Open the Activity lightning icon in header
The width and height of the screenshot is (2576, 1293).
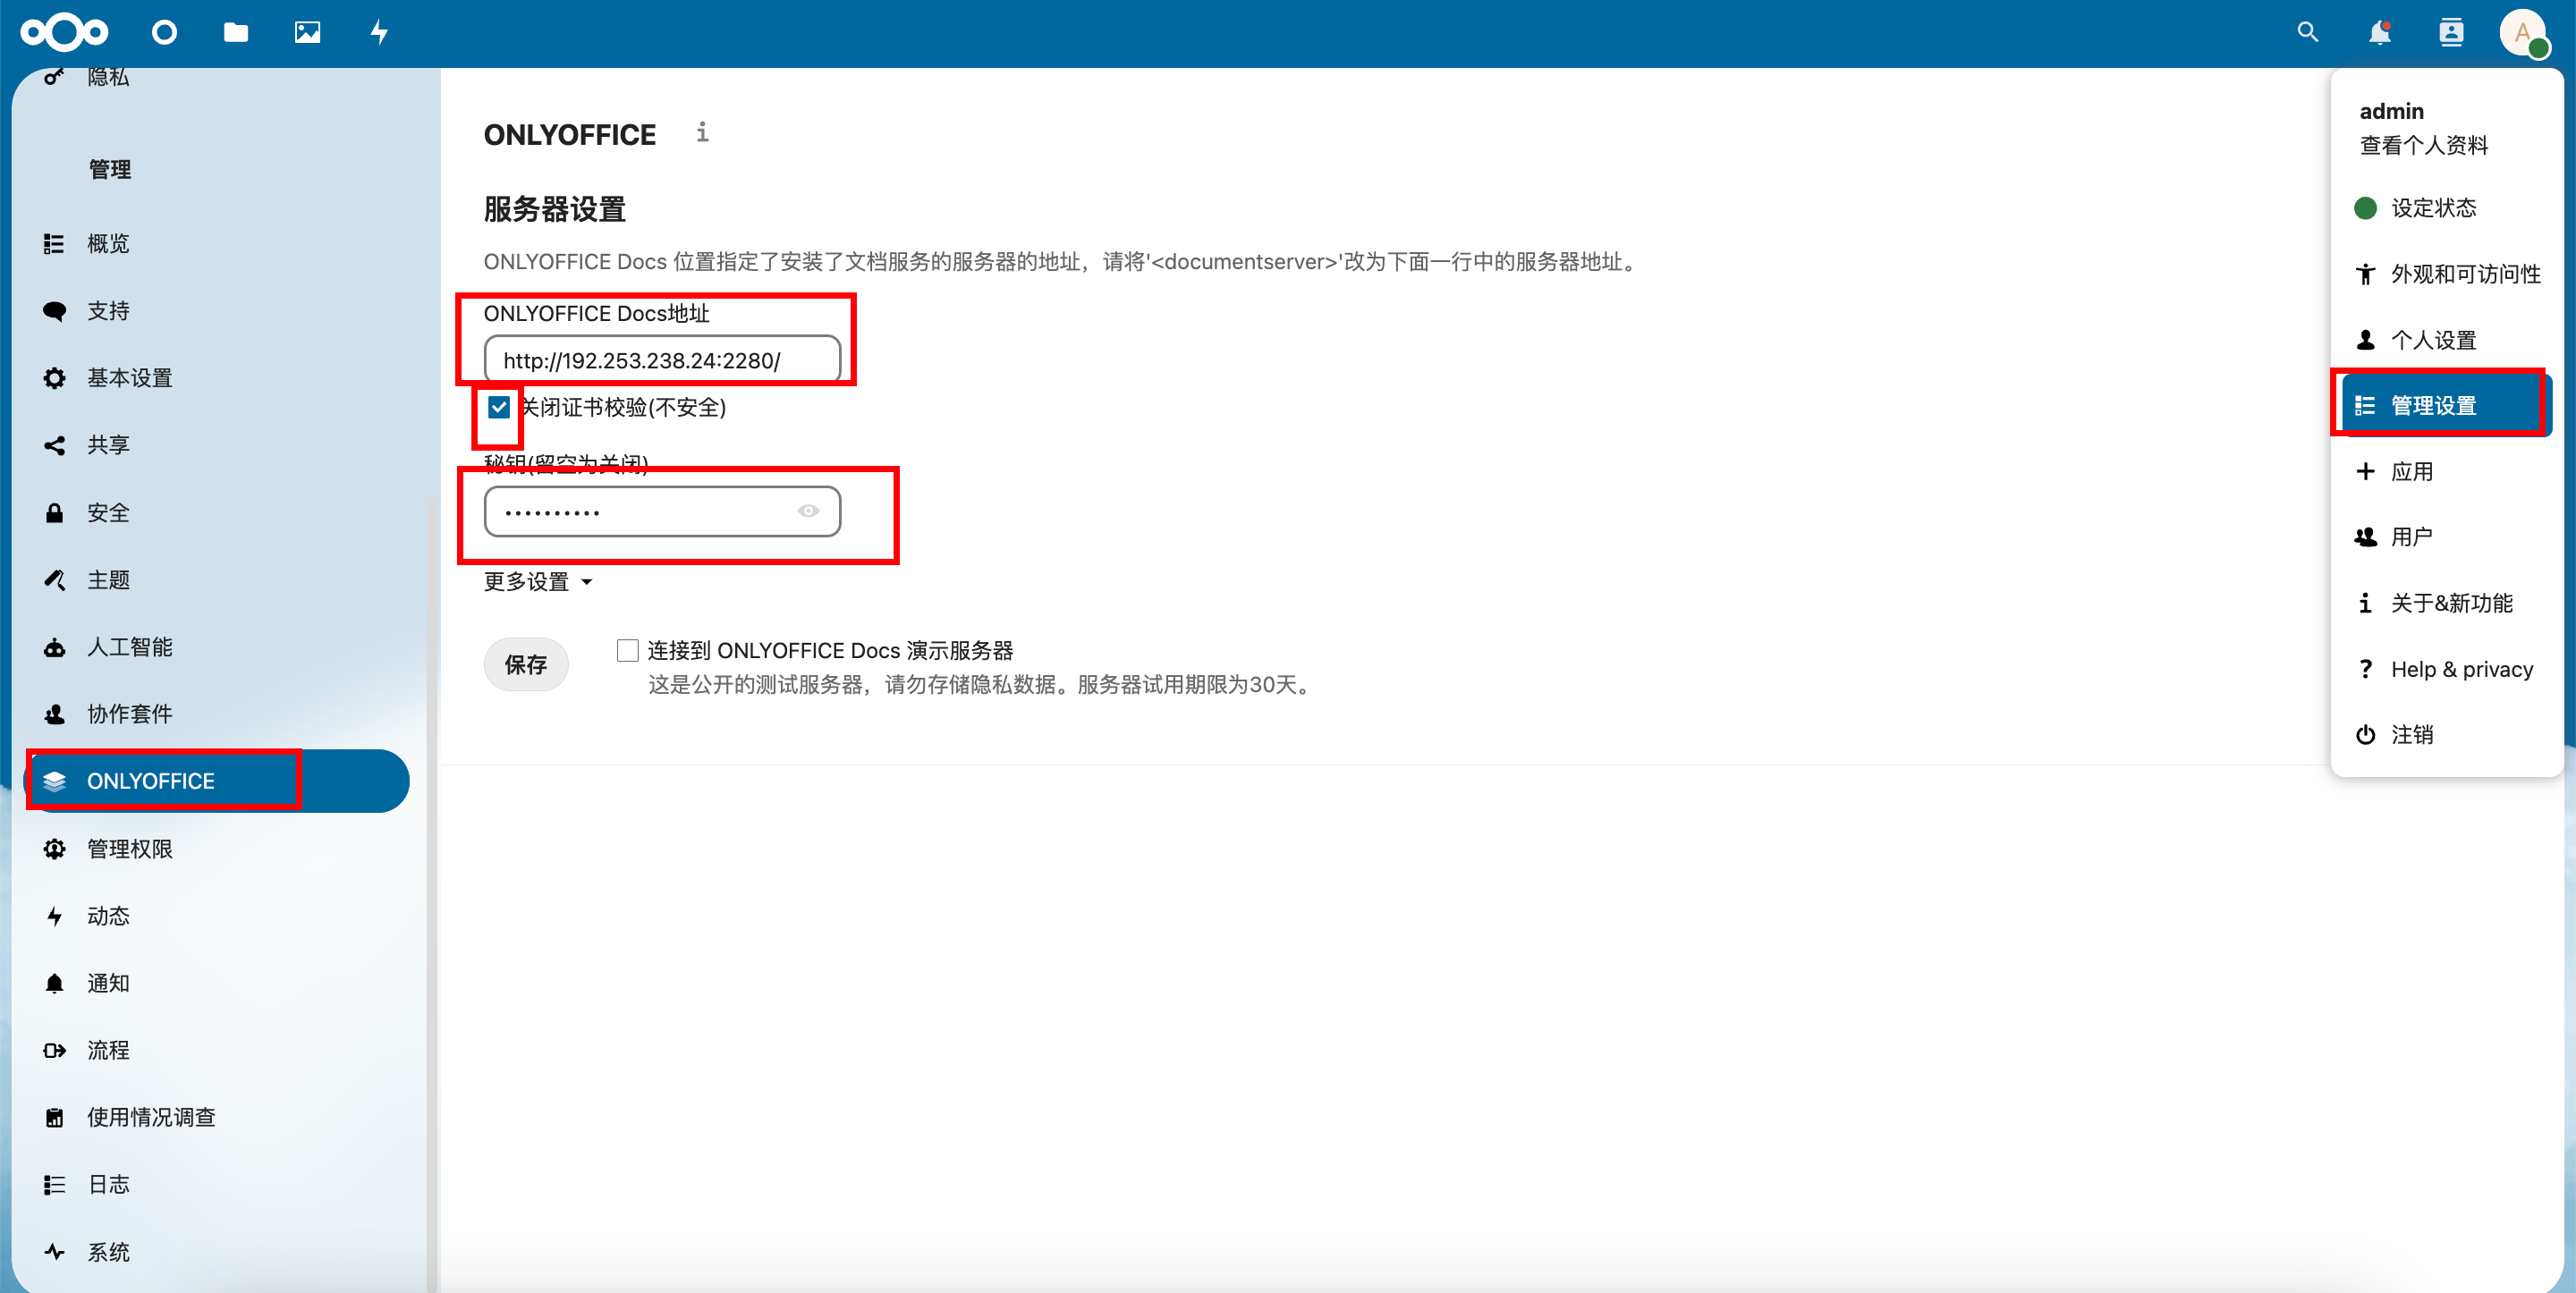pos(379,33)
